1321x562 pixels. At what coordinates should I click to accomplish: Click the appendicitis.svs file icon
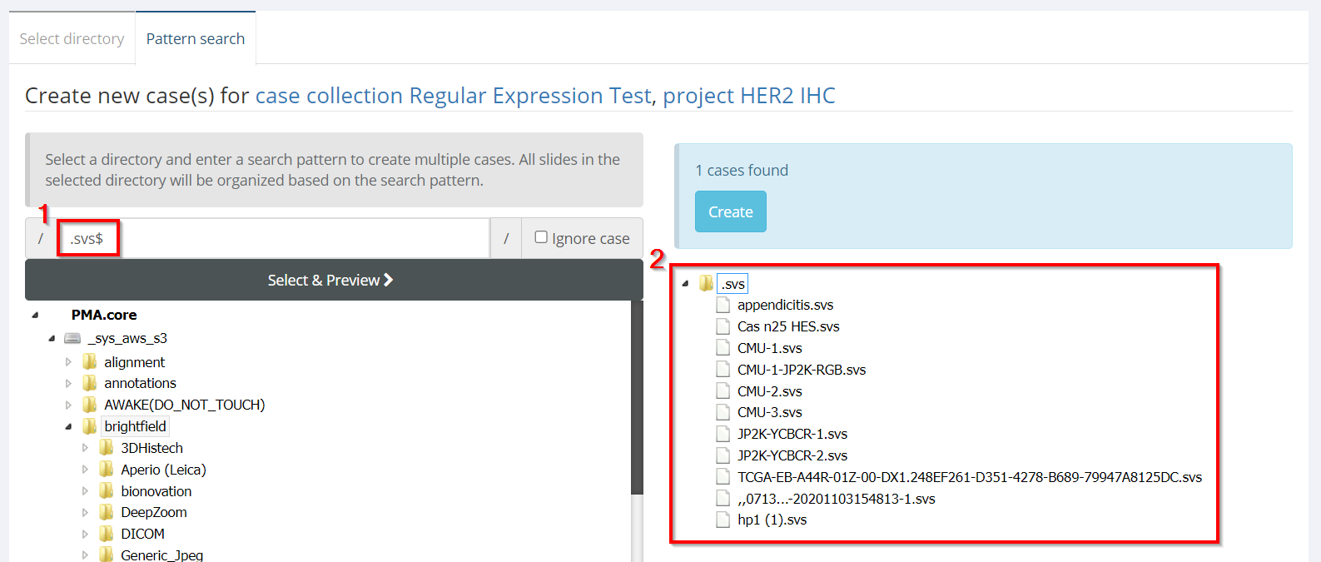click(723, 305)
